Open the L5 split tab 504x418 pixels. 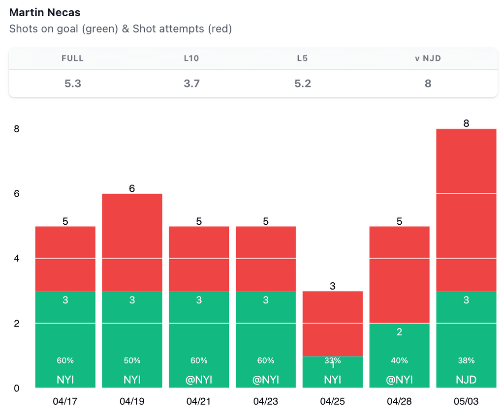point(303,58)
